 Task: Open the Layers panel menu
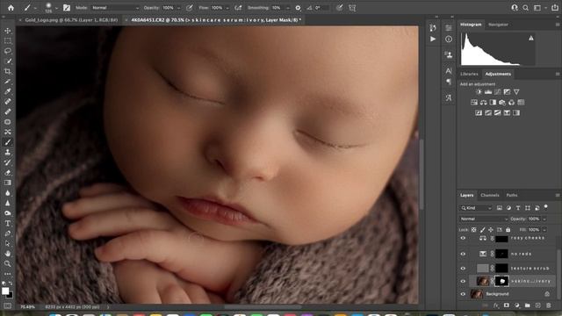(x=558, y=195)
